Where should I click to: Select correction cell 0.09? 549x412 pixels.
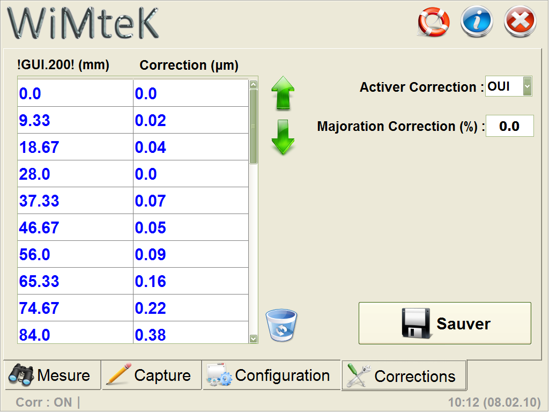[191, 254]
